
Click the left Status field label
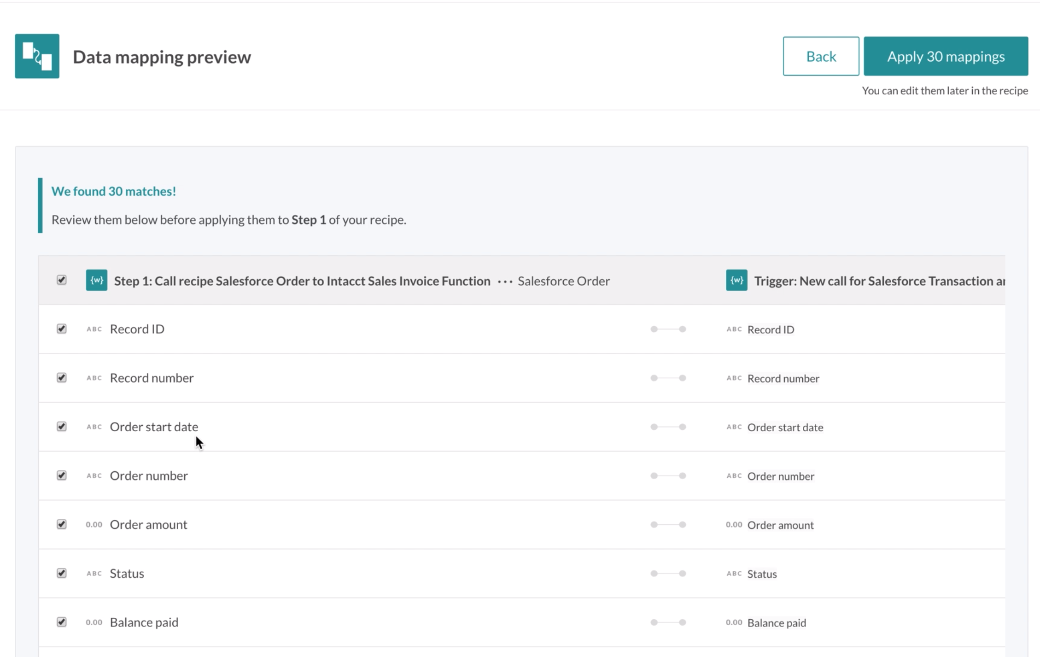coord(127,573)
